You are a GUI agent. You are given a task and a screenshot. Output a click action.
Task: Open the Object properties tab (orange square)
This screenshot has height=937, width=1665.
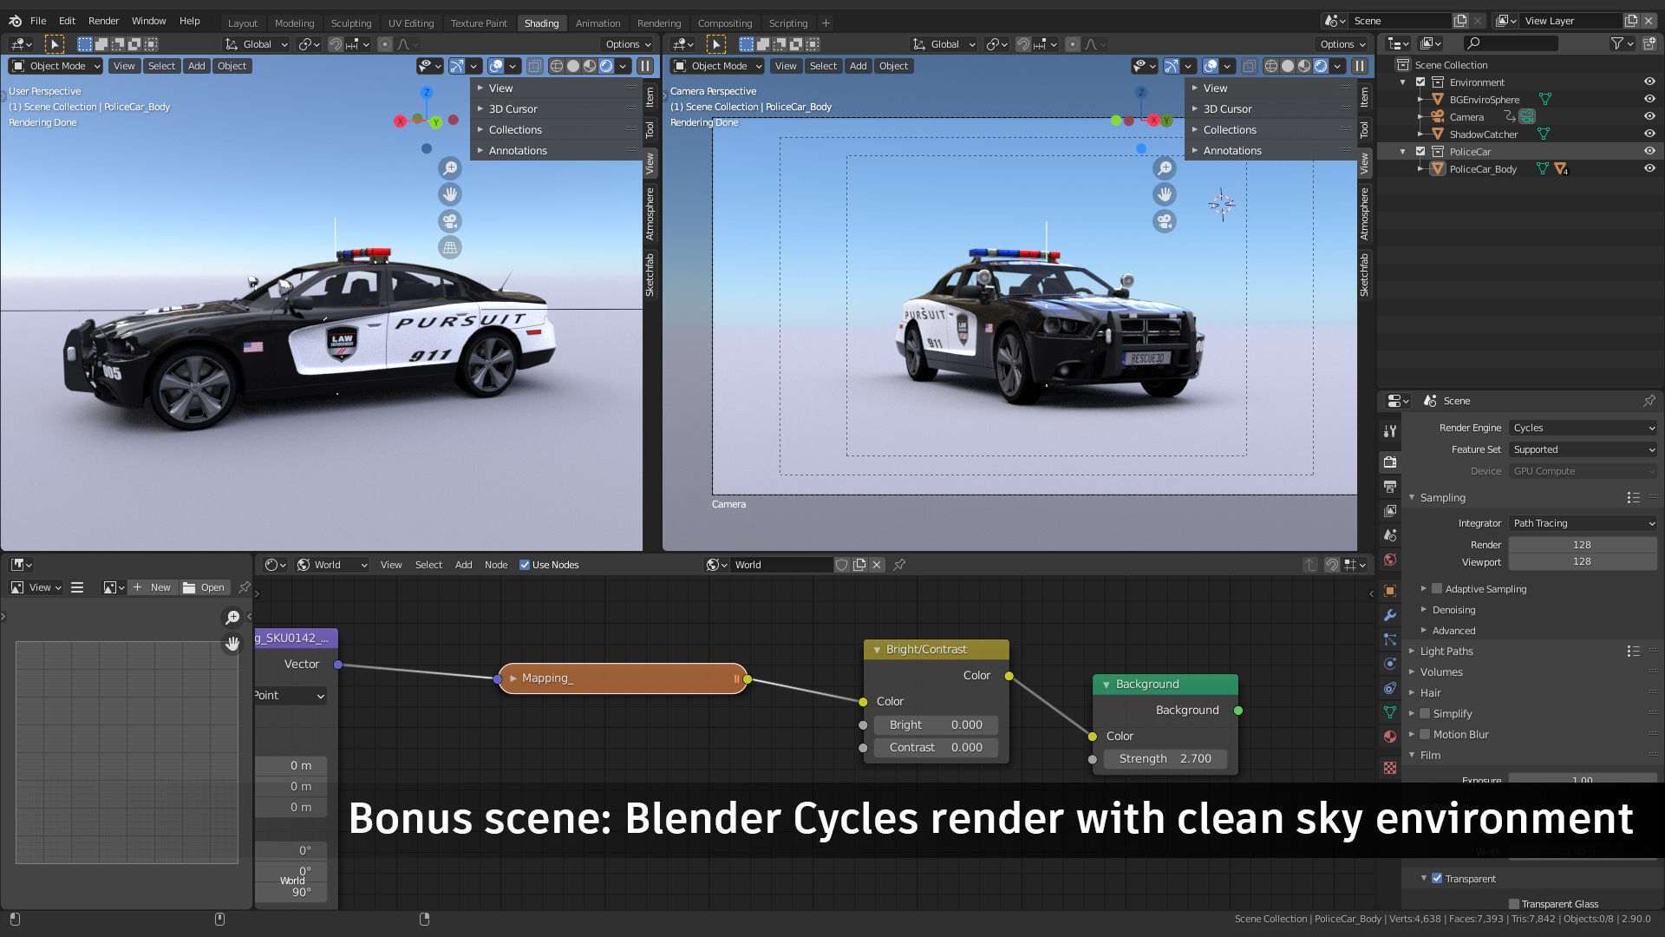coord(1390,591)
